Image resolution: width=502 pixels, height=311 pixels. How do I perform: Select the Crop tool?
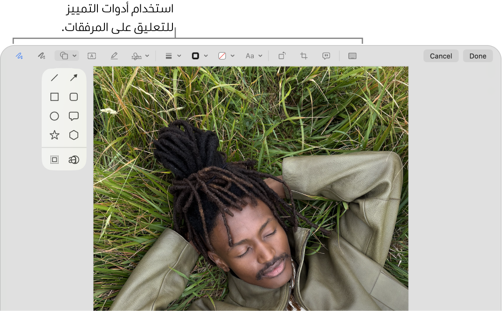click(304, 56)
